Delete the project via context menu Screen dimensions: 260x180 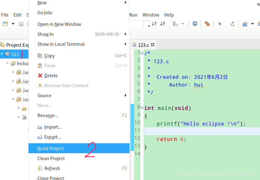(x=79, y=76)
